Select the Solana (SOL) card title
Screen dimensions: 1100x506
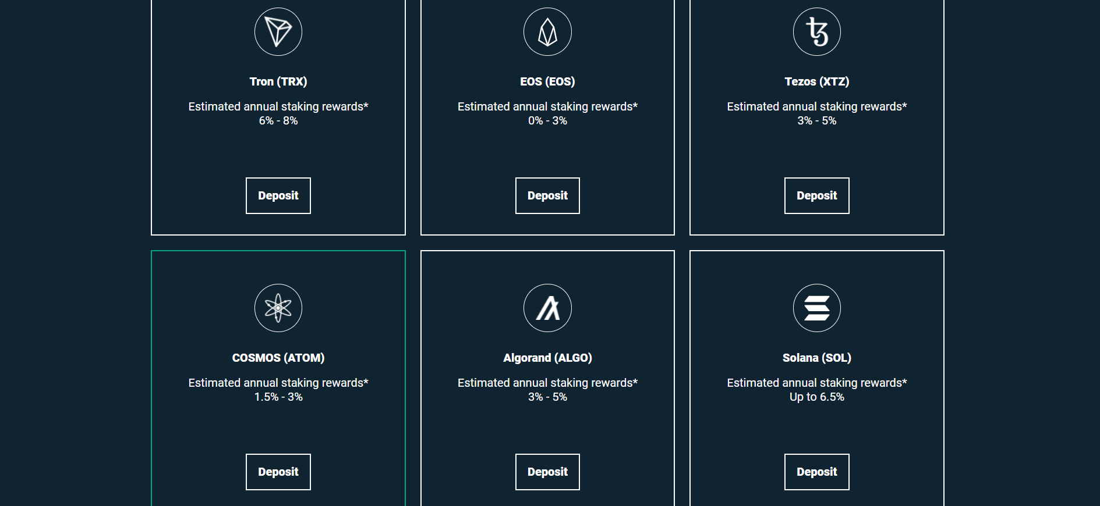point(817,358)
